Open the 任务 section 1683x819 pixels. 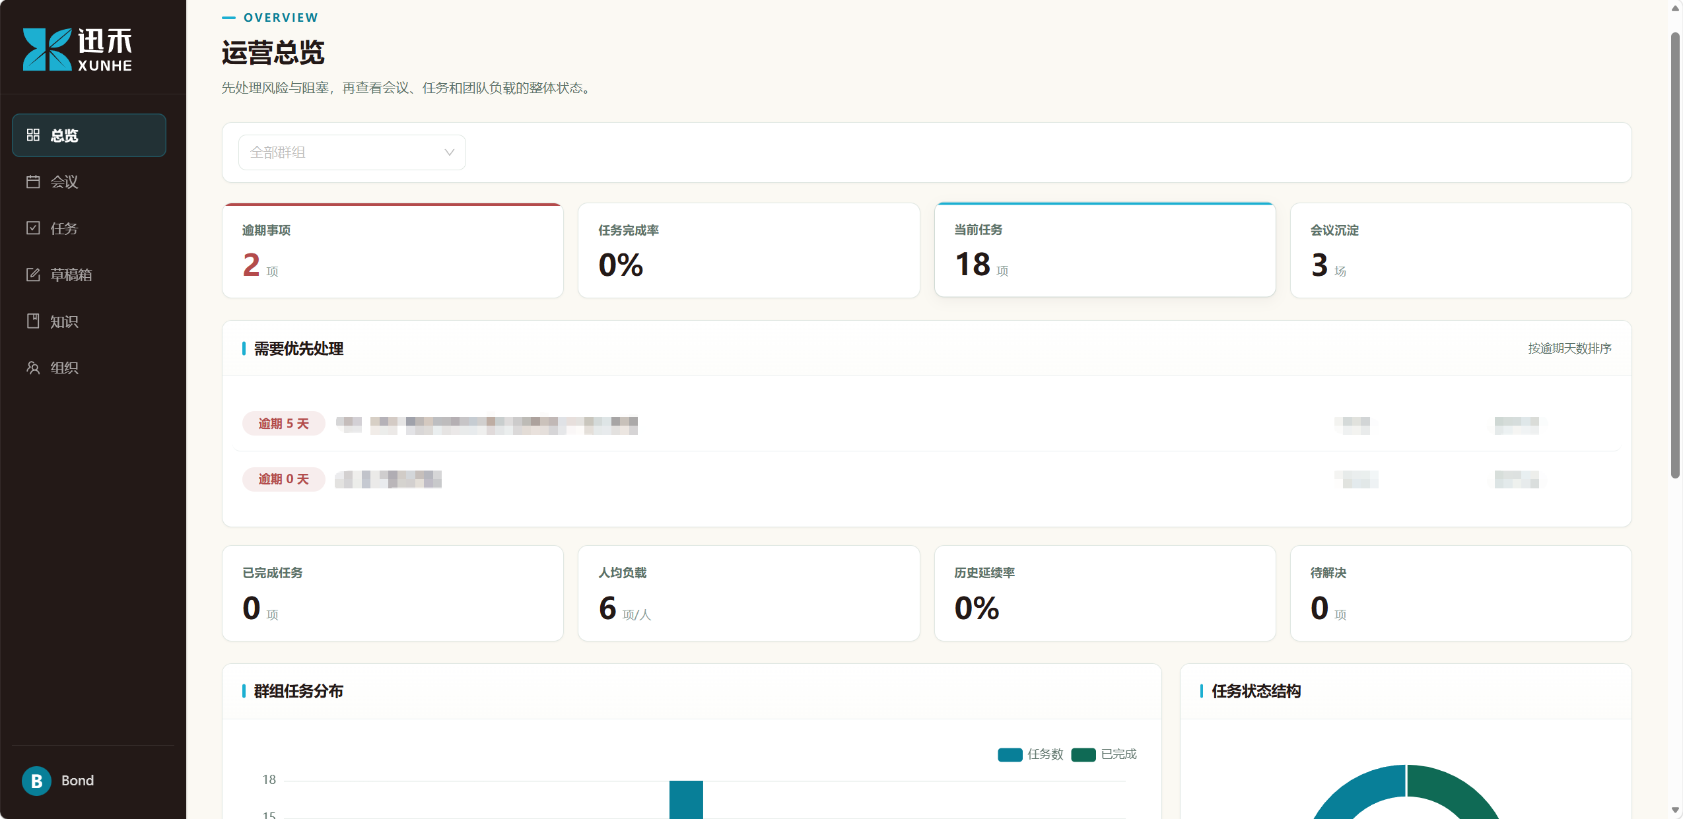click(x=89, y=228)
